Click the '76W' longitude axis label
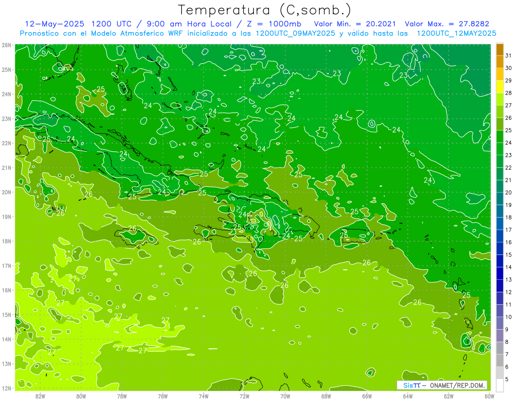This screenshot has height=402, width=520. (163, 396)
